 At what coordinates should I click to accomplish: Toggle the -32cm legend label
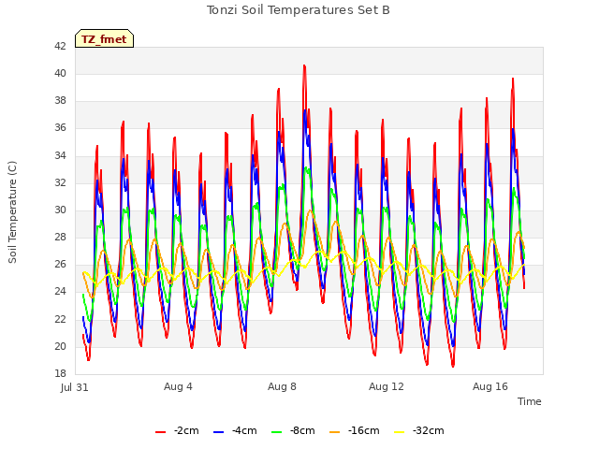tap(429, 431)
